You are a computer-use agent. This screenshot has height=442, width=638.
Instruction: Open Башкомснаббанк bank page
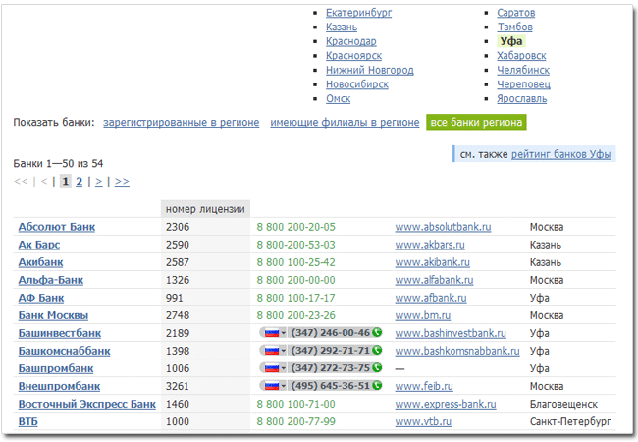(x=64, y=352)
